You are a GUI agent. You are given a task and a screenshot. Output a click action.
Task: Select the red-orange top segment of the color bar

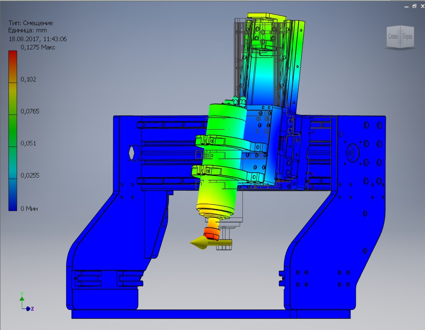coord(13,66)
